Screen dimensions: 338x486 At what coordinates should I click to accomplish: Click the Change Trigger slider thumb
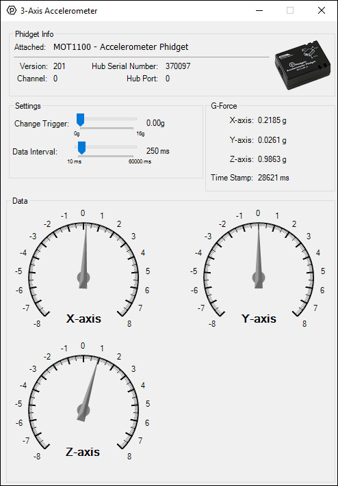click(80, 120)
